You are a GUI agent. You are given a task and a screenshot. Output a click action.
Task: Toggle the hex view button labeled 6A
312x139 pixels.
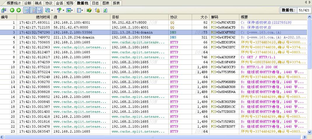coord(39,10)
